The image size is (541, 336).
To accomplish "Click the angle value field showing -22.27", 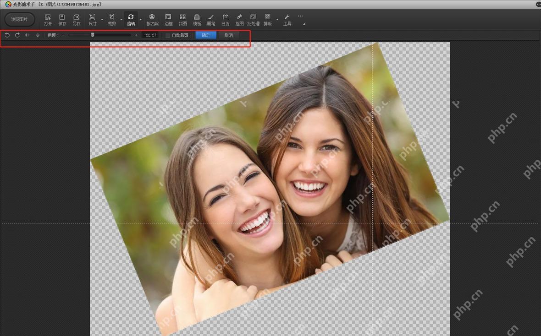I will pyautogui.click(x=150, y=35).
